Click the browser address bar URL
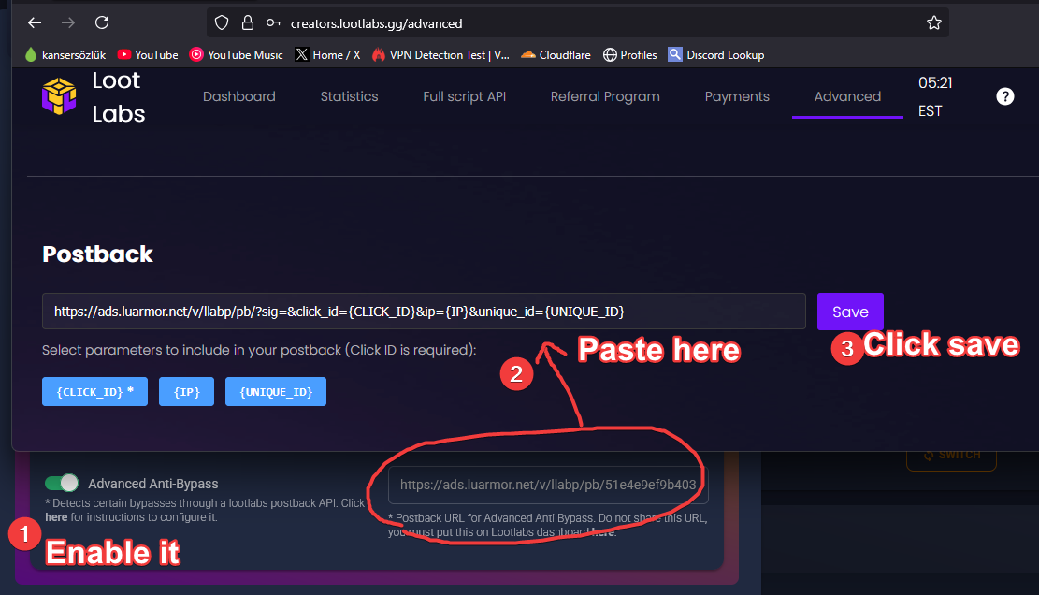Viewport: 1039px width, 595px height. point(376,23)
